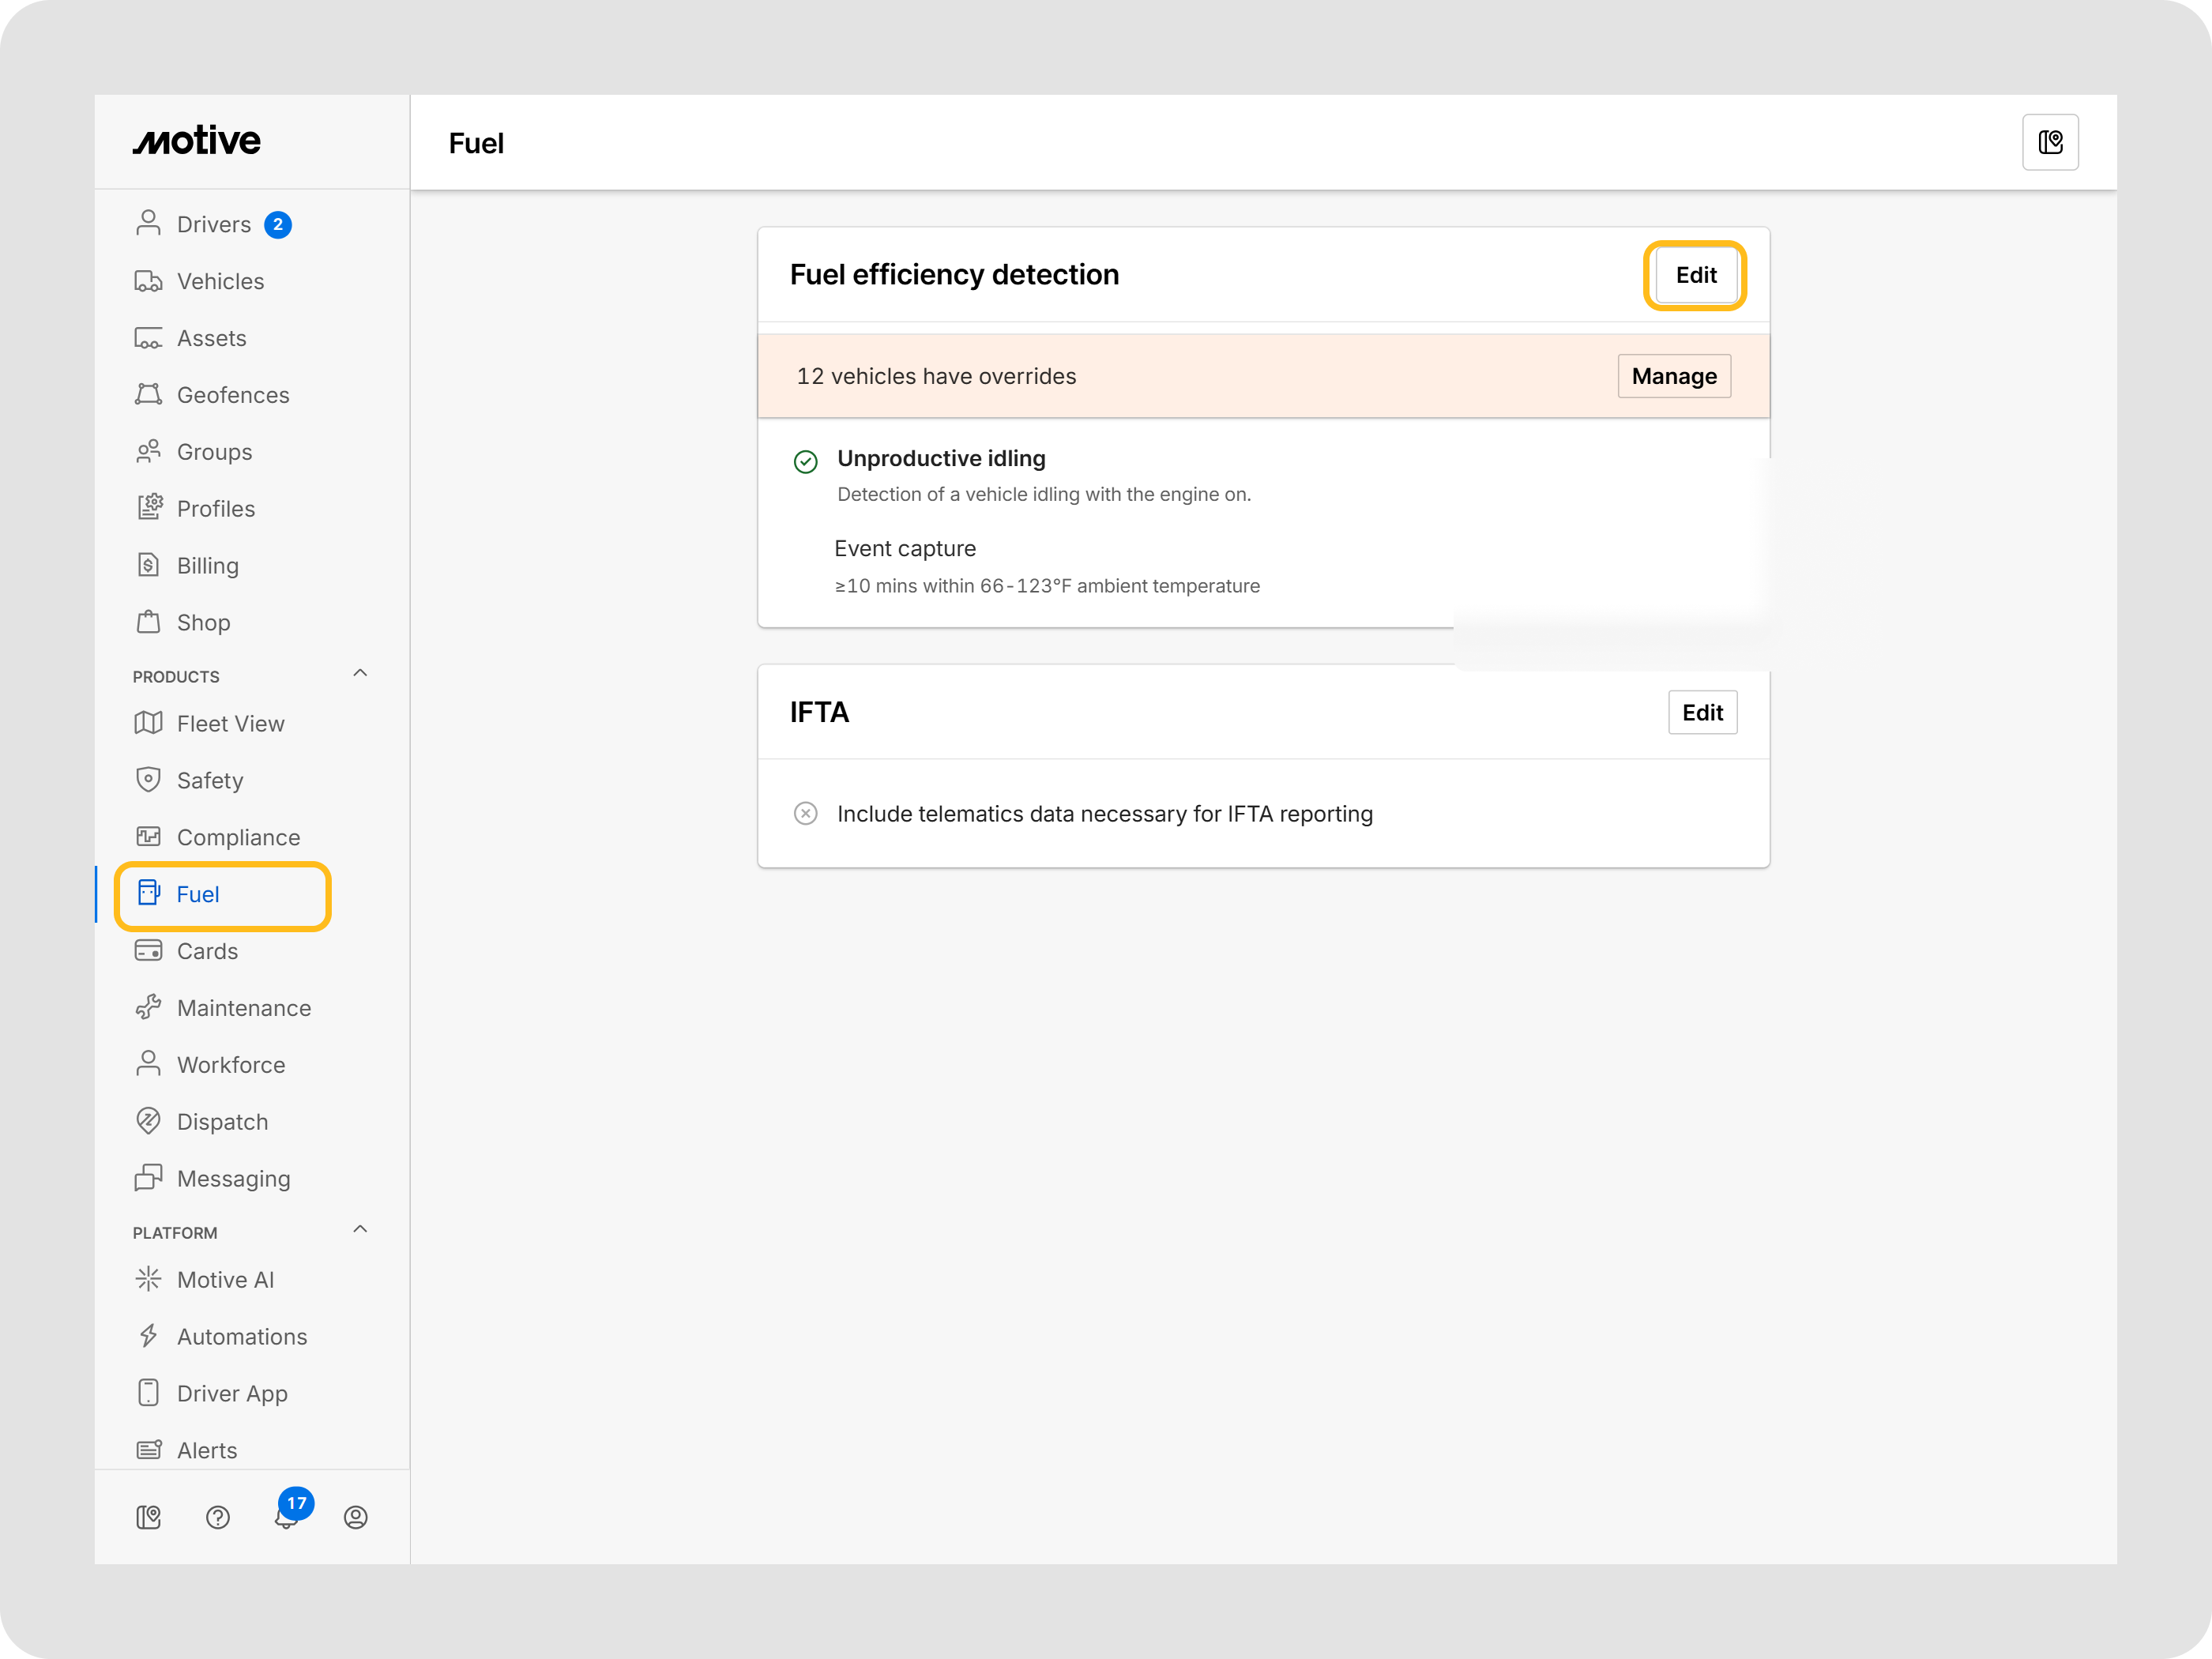Go to the Vehicles page
This screenshot has height=1659, width=2212.
tap(220, 281)
